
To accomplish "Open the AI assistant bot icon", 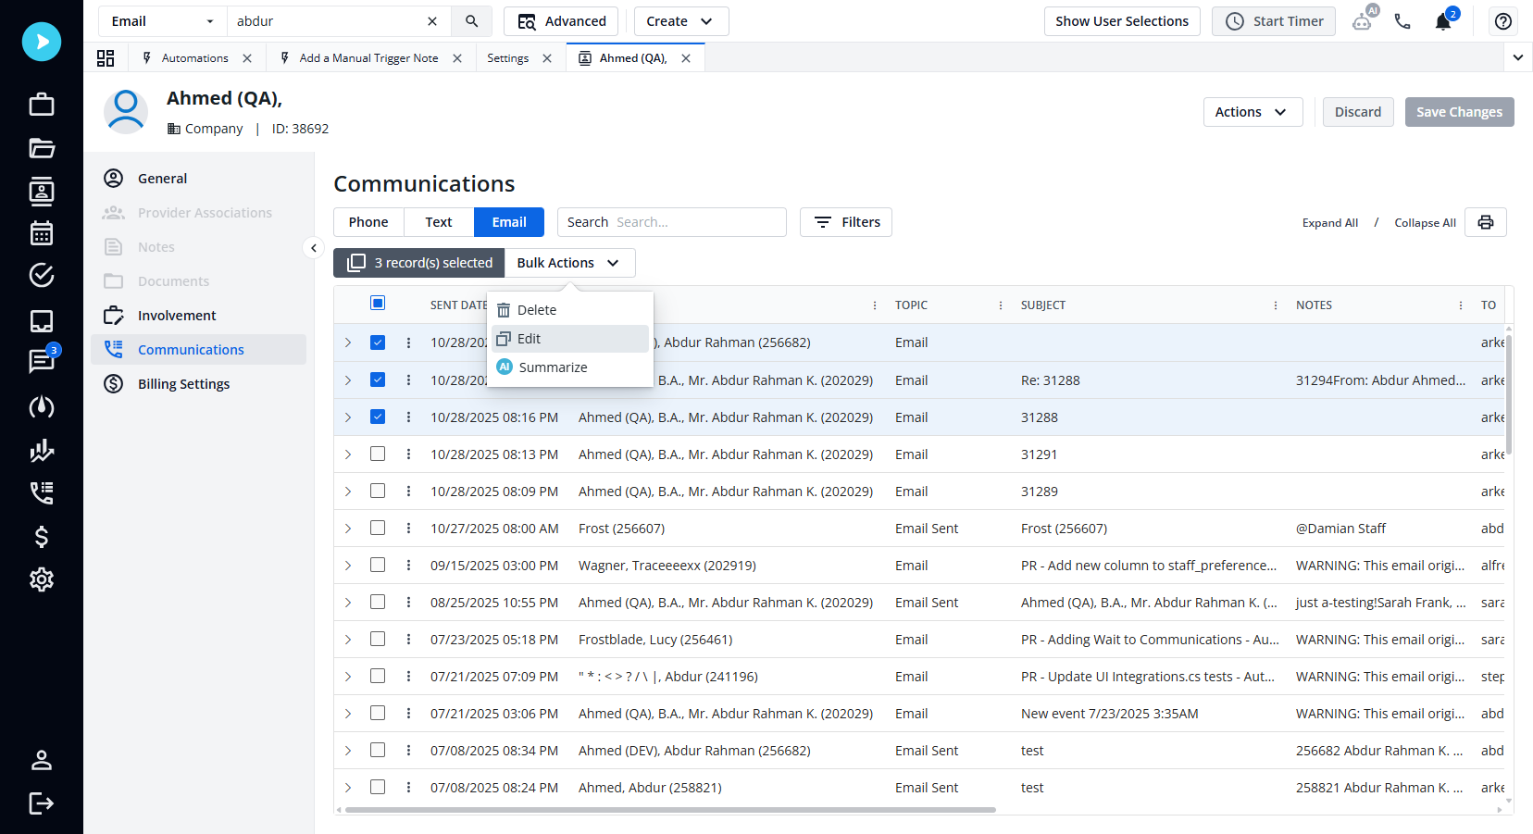I will point(1362,20).
